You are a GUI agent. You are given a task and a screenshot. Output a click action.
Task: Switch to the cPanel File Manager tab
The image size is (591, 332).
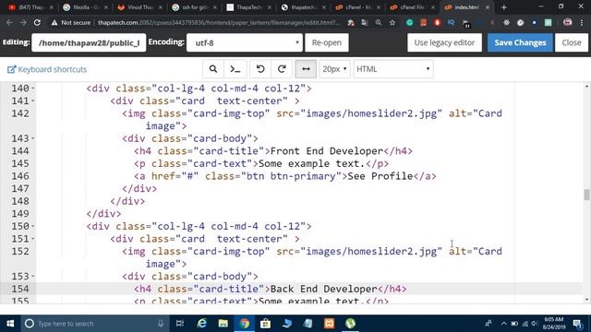(413, 7)
